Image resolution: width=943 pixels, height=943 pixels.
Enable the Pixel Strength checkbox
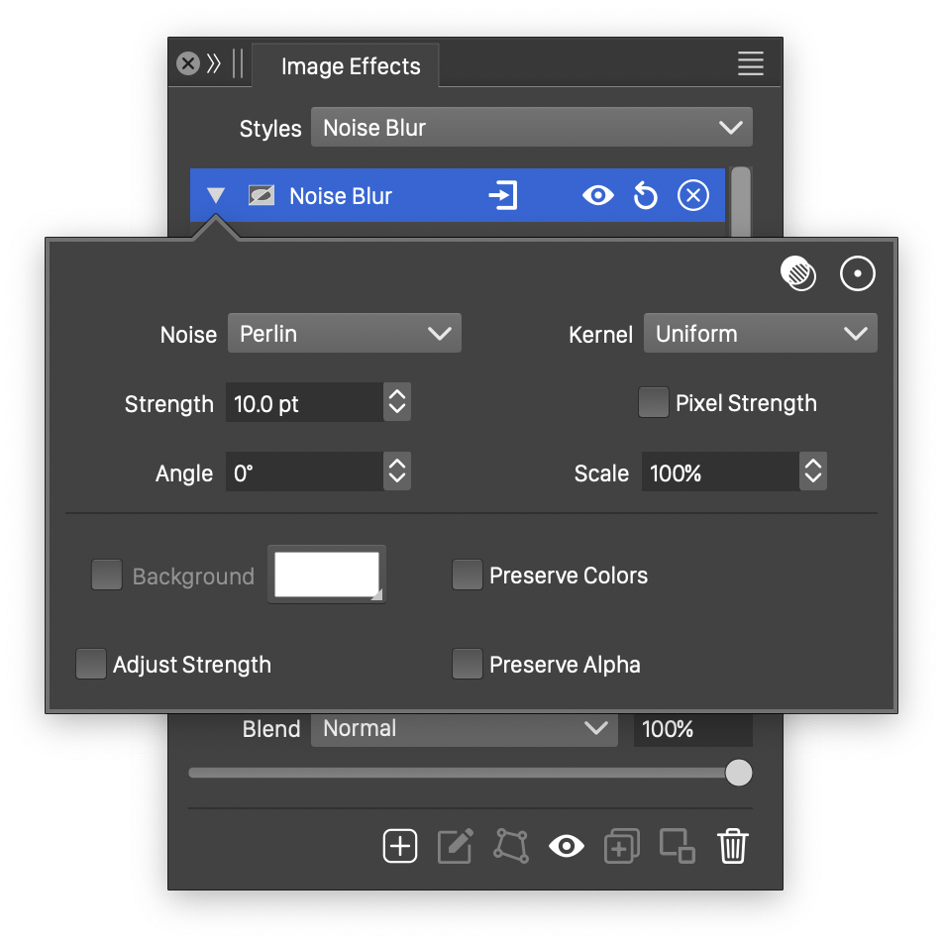653,403
